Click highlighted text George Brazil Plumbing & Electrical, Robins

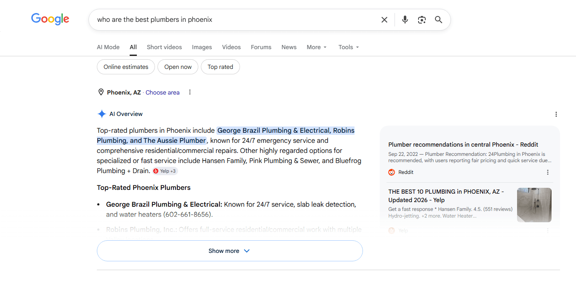pyautogui.click(x=286, y=130)
